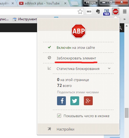
Task: Open 'Настройки' settings link
Action: pyautogui.click(x=66, y=129)
